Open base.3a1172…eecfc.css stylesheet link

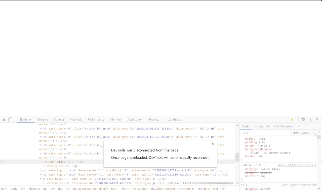[297, 165]
